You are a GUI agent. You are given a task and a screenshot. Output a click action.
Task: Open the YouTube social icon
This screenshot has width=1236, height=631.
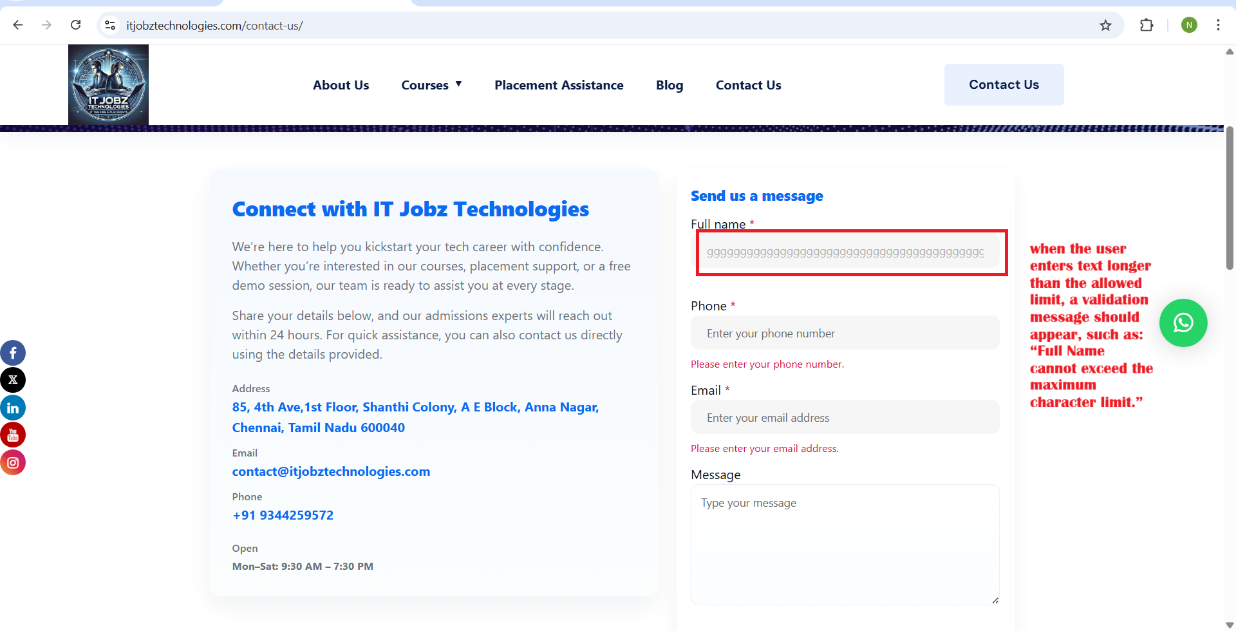pyautogui.click(x=13, y=435)
